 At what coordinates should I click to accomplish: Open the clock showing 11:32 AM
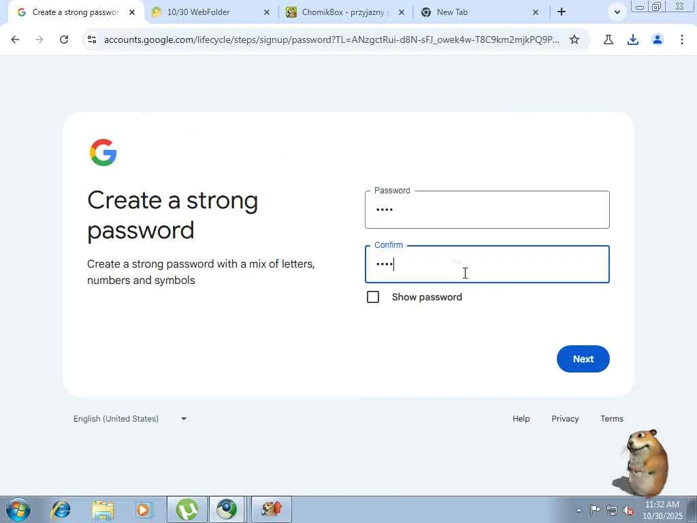click(x=662, y=509)
